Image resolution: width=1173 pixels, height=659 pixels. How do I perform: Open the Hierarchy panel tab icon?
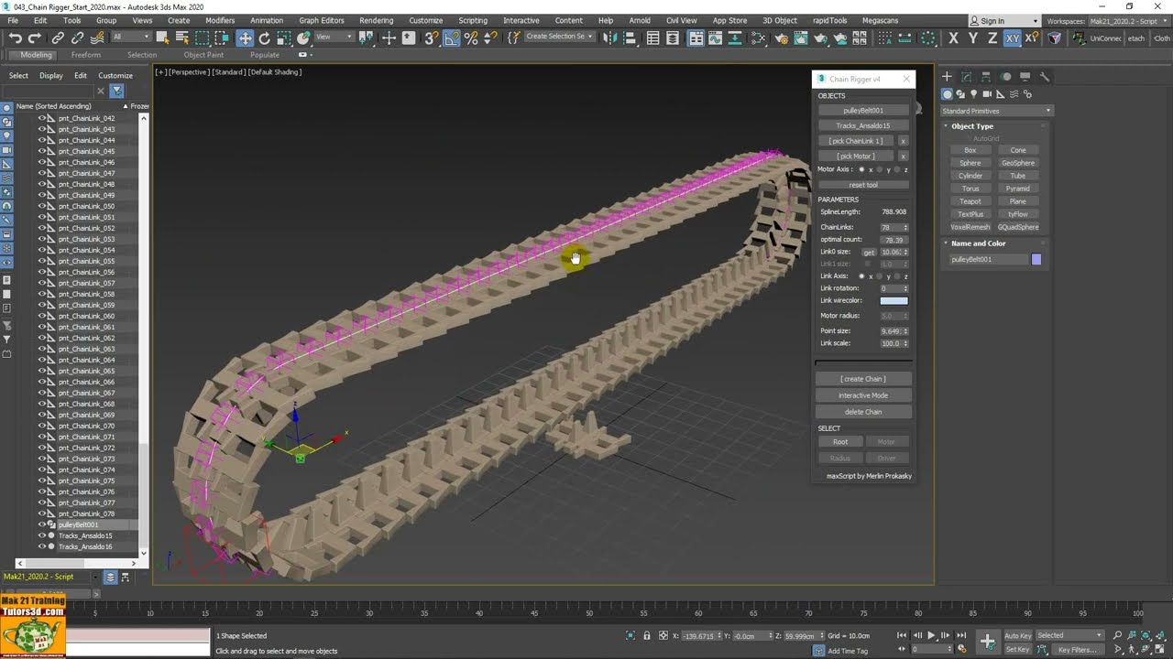[x=986, y=77]
